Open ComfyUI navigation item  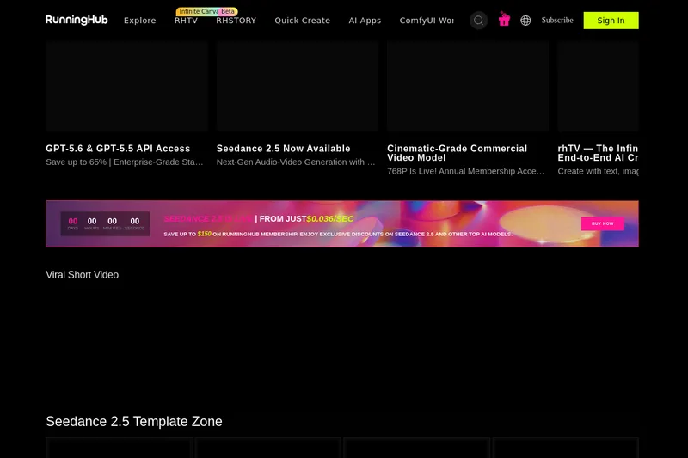click(427, 21)
